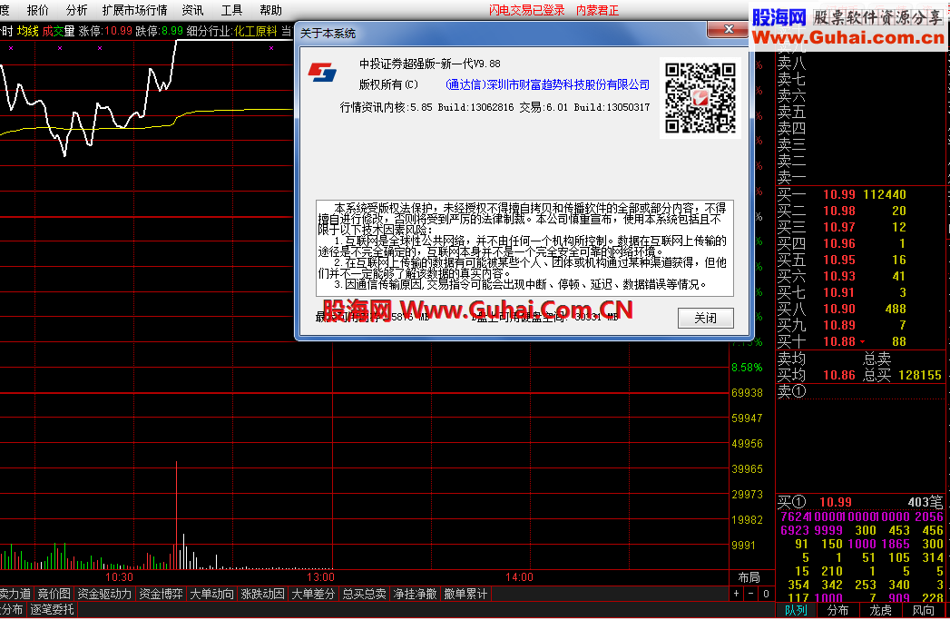Screen dimensions: 950x620
Task: Select the 均线 indicator label
Action: click(28, 31)
